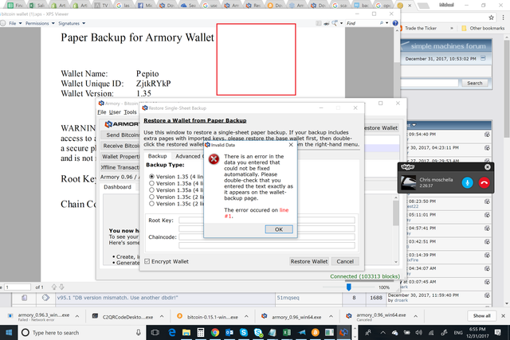
Task: Select the Dashboard tab in Armory
Action: (x=117, y=187)
